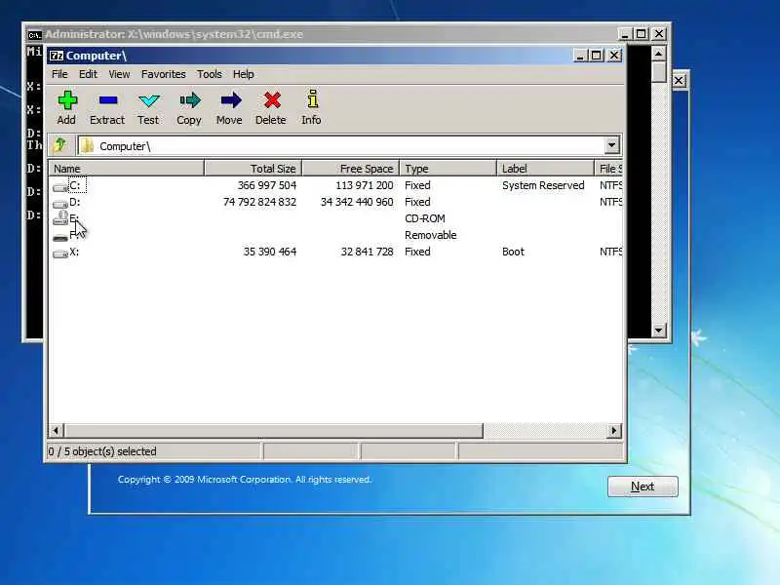Sort by the Type column header
The width and height of the screenshot is (780, 585).
pos(448,169)
